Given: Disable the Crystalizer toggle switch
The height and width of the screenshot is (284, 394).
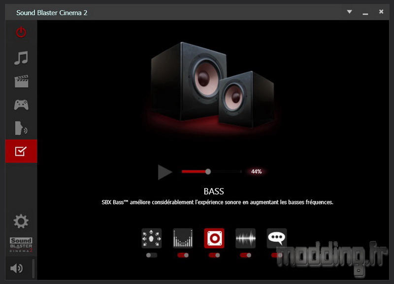Looking at the screenshot, I should click(x=183, y=255).
